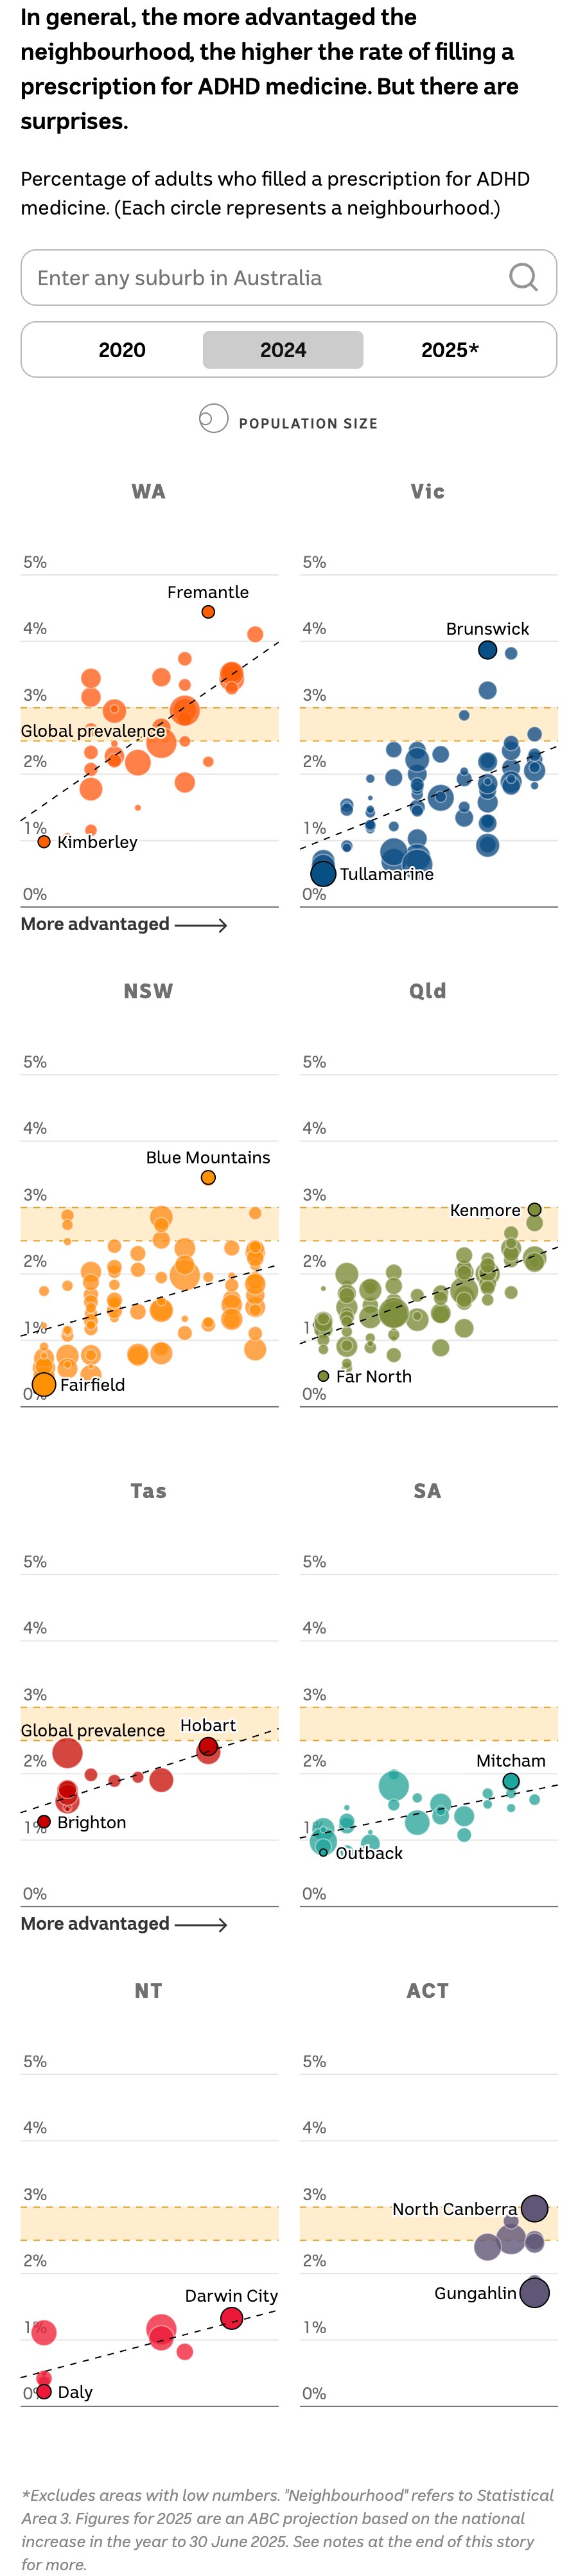Click the Blue Mountains data point
The width and height of the screenshot is (578, 2576).
pos(208,1178)
